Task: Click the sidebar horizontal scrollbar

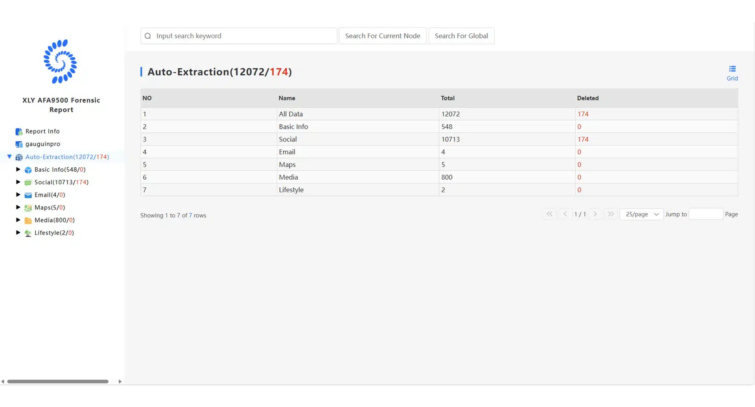Action: pyautogui.click(x=58, y=381)
